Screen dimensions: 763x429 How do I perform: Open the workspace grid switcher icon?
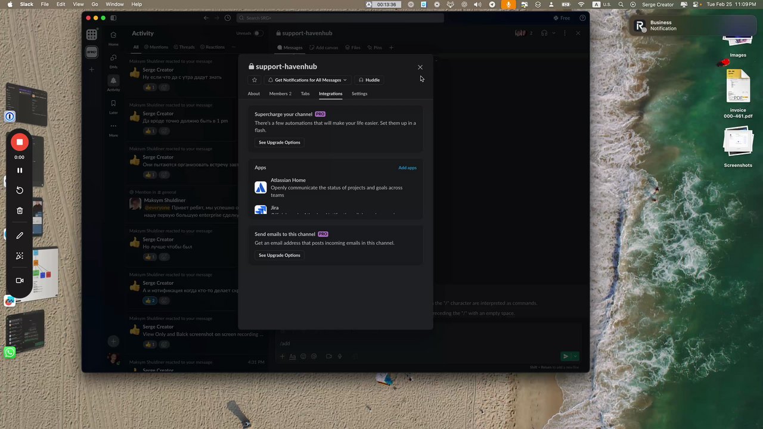(92, 35)
